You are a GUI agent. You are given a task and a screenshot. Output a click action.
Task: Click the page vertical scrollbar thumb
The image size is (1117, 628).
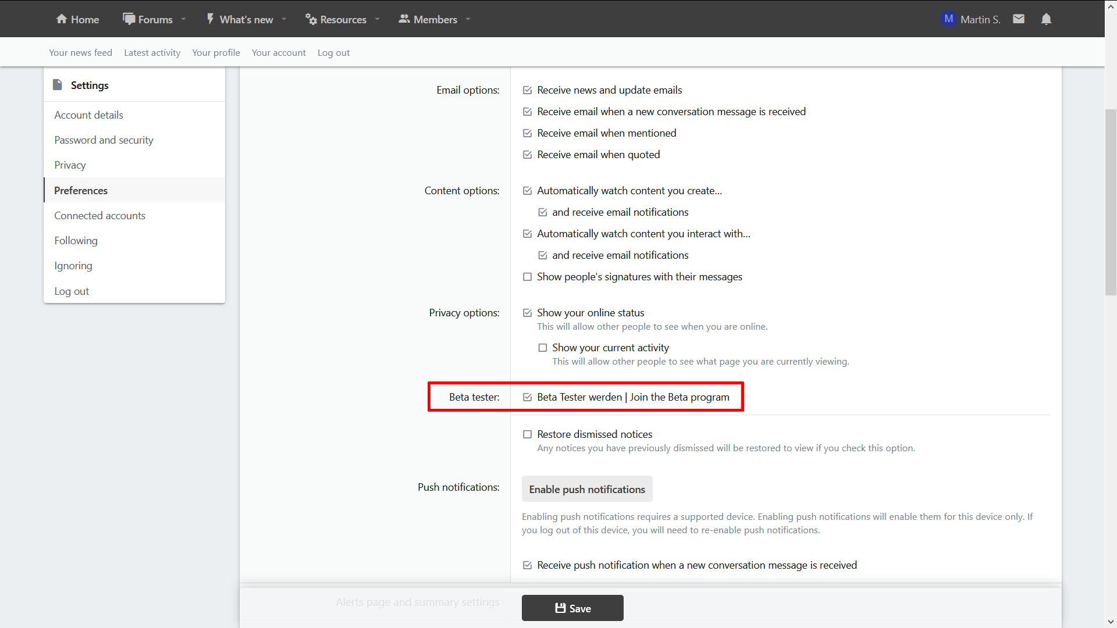coord(1111,202)
